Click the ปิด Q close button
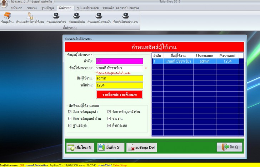 [x=230, y=147]
